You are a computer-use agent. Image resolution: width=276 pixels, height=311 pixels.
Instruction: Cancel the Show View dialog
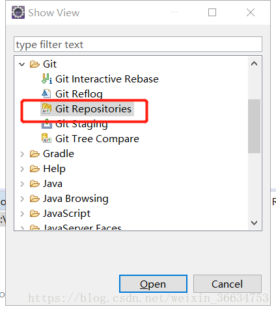click(227, 284)
